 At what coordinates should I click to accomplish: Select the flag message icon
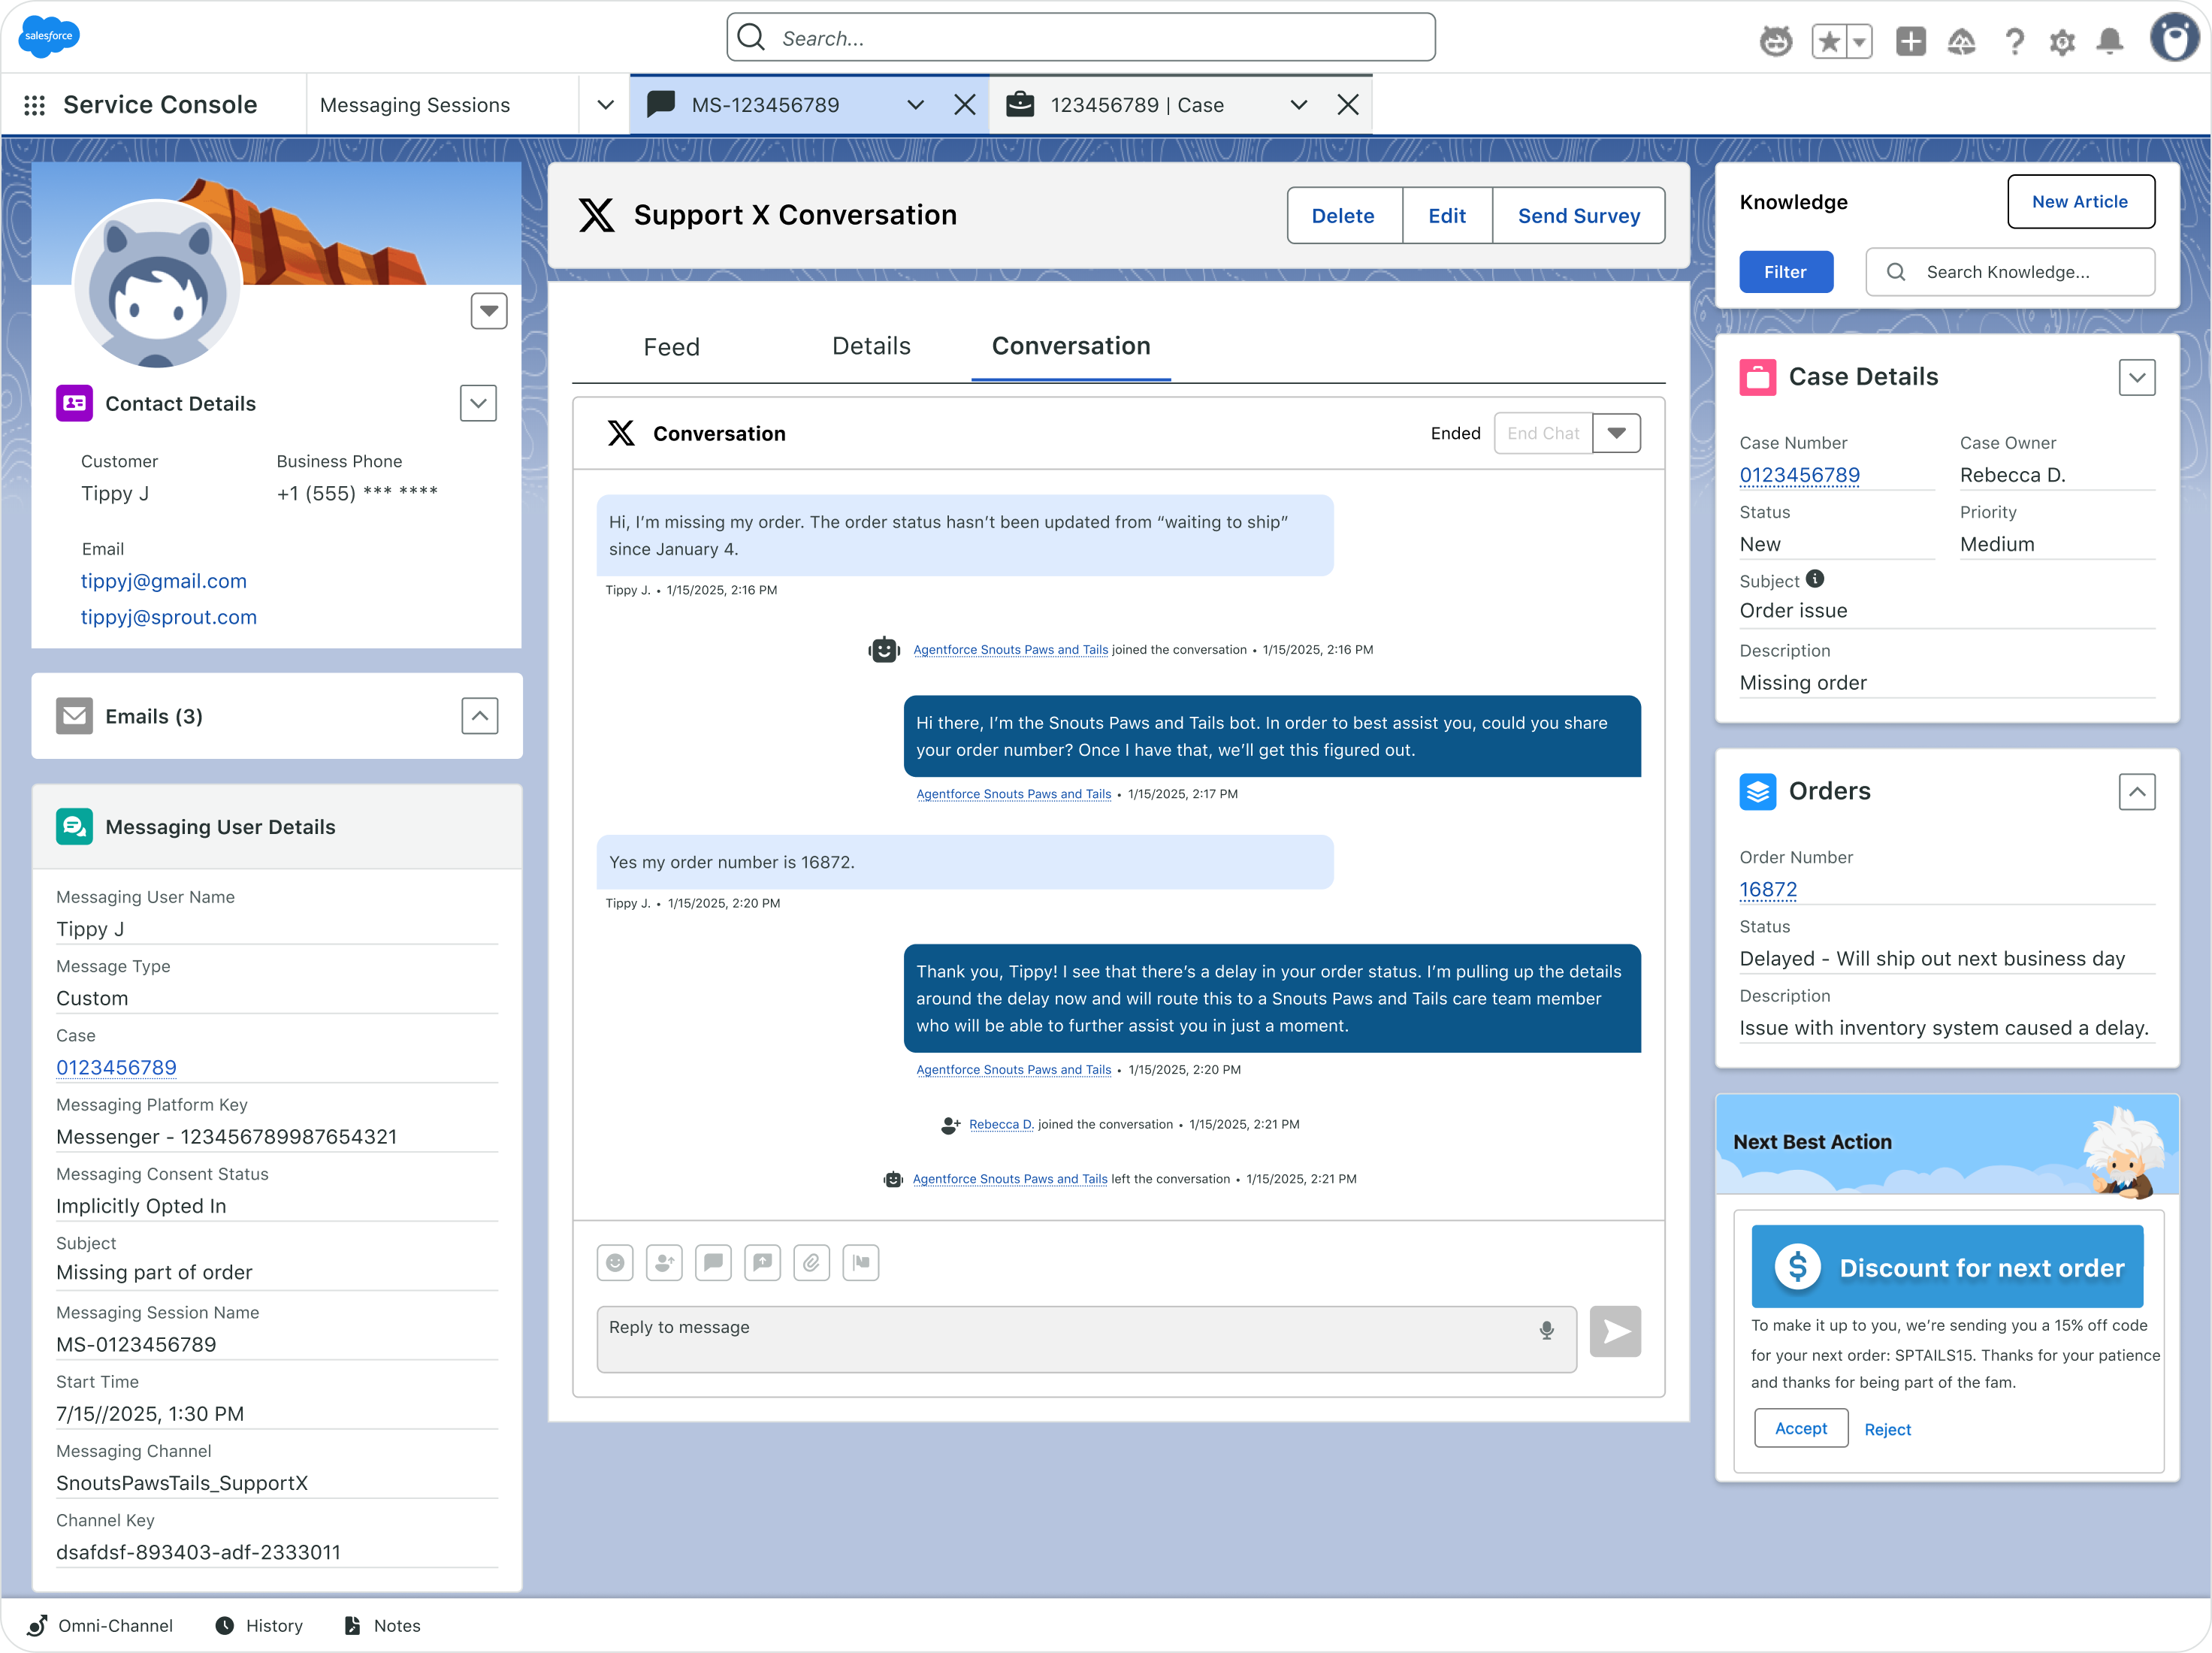pos(860,1262)
